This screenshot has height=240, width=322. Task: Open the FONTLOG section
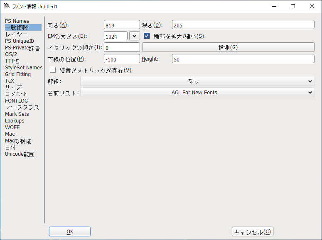point(16,100)
